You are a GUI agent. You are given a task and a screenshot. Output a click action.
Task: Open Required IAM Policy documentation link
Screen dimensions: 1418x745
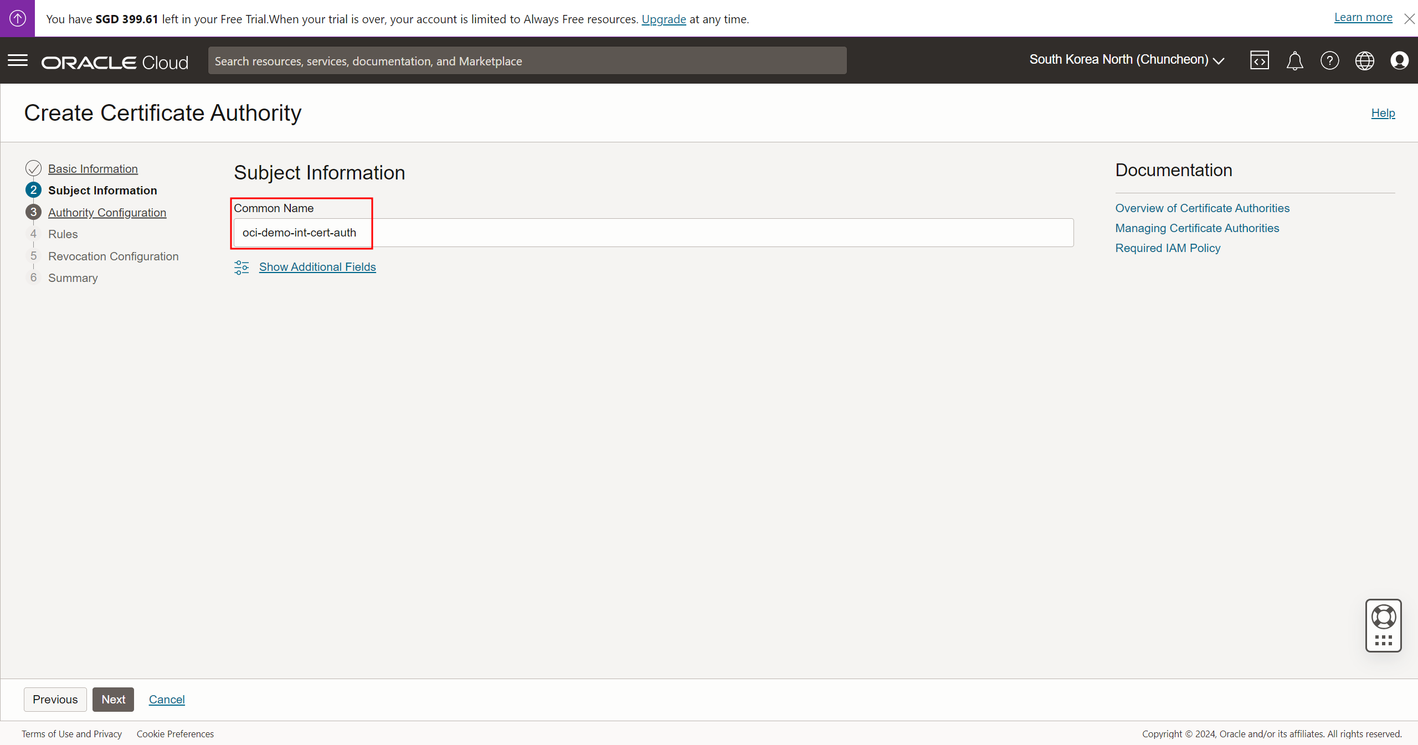1168,248
